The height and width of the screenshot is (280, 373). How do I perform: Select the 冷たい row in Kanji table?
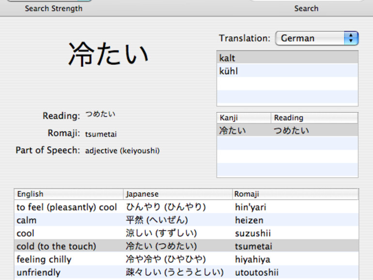tap(287, 130)
